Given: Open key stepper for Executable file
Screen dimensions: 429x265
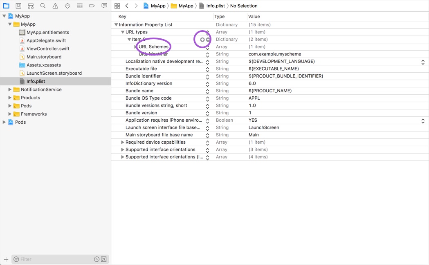Looking at the screenshot, I should point(207,69).
